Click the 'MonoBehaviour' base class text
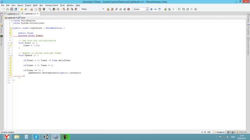The width and height of the screenshot is (250, 140). coord(54,28)
